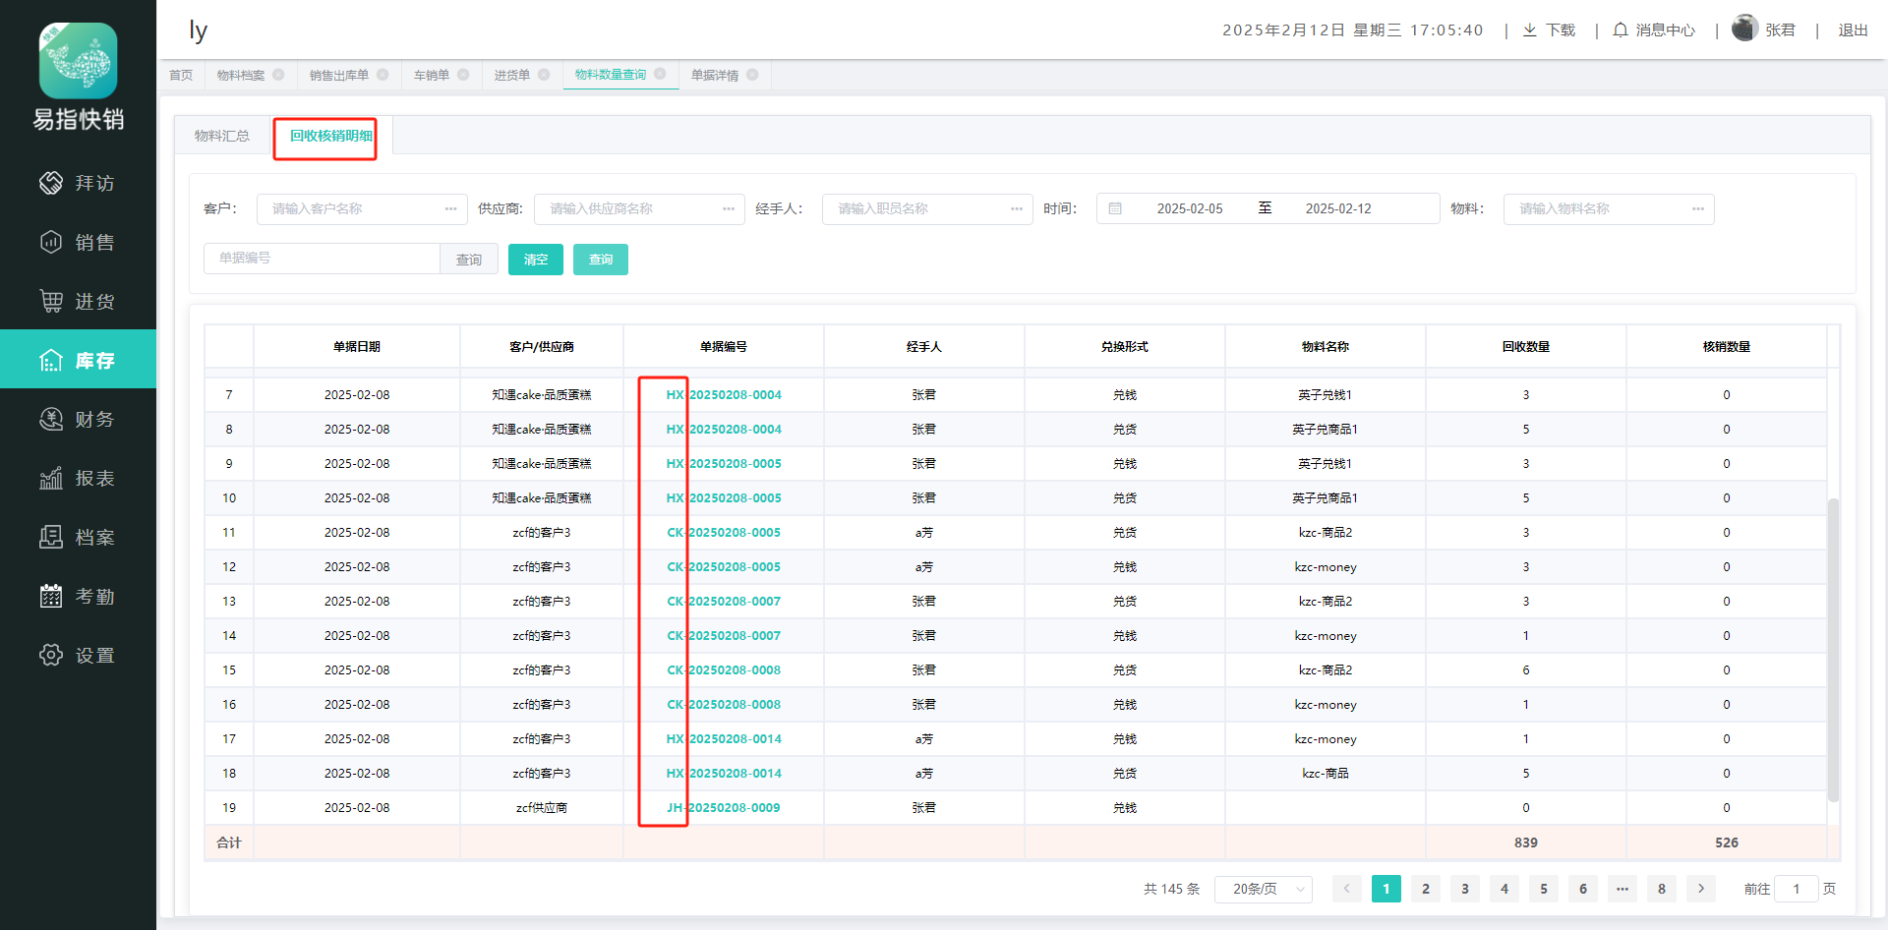Viewport: 1888px width, 930px height.
Task: Click the 下载 download icon in header
Action: [x=1530, y=30]
